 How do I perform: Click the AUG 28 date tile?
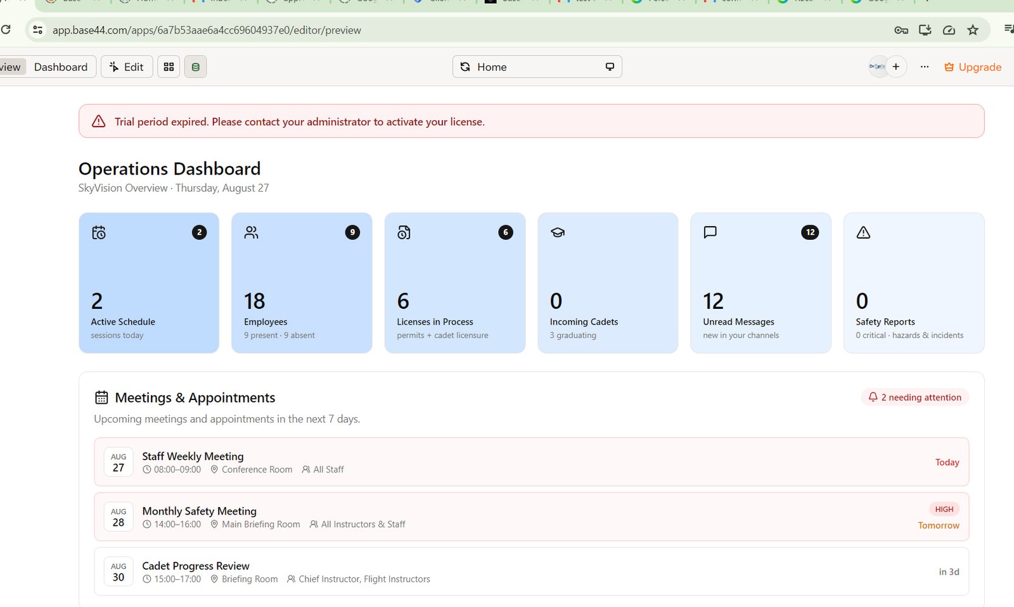tap(119, 516)
